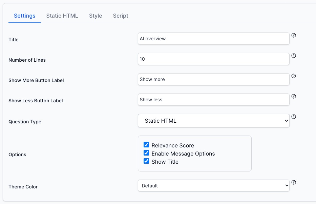
Task: Disable the Enable Message Options checkbox
Action: coord(146,153)
